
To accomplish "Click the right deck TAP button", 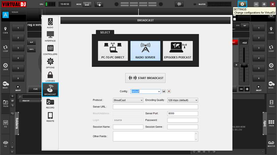I will (245, 26).
